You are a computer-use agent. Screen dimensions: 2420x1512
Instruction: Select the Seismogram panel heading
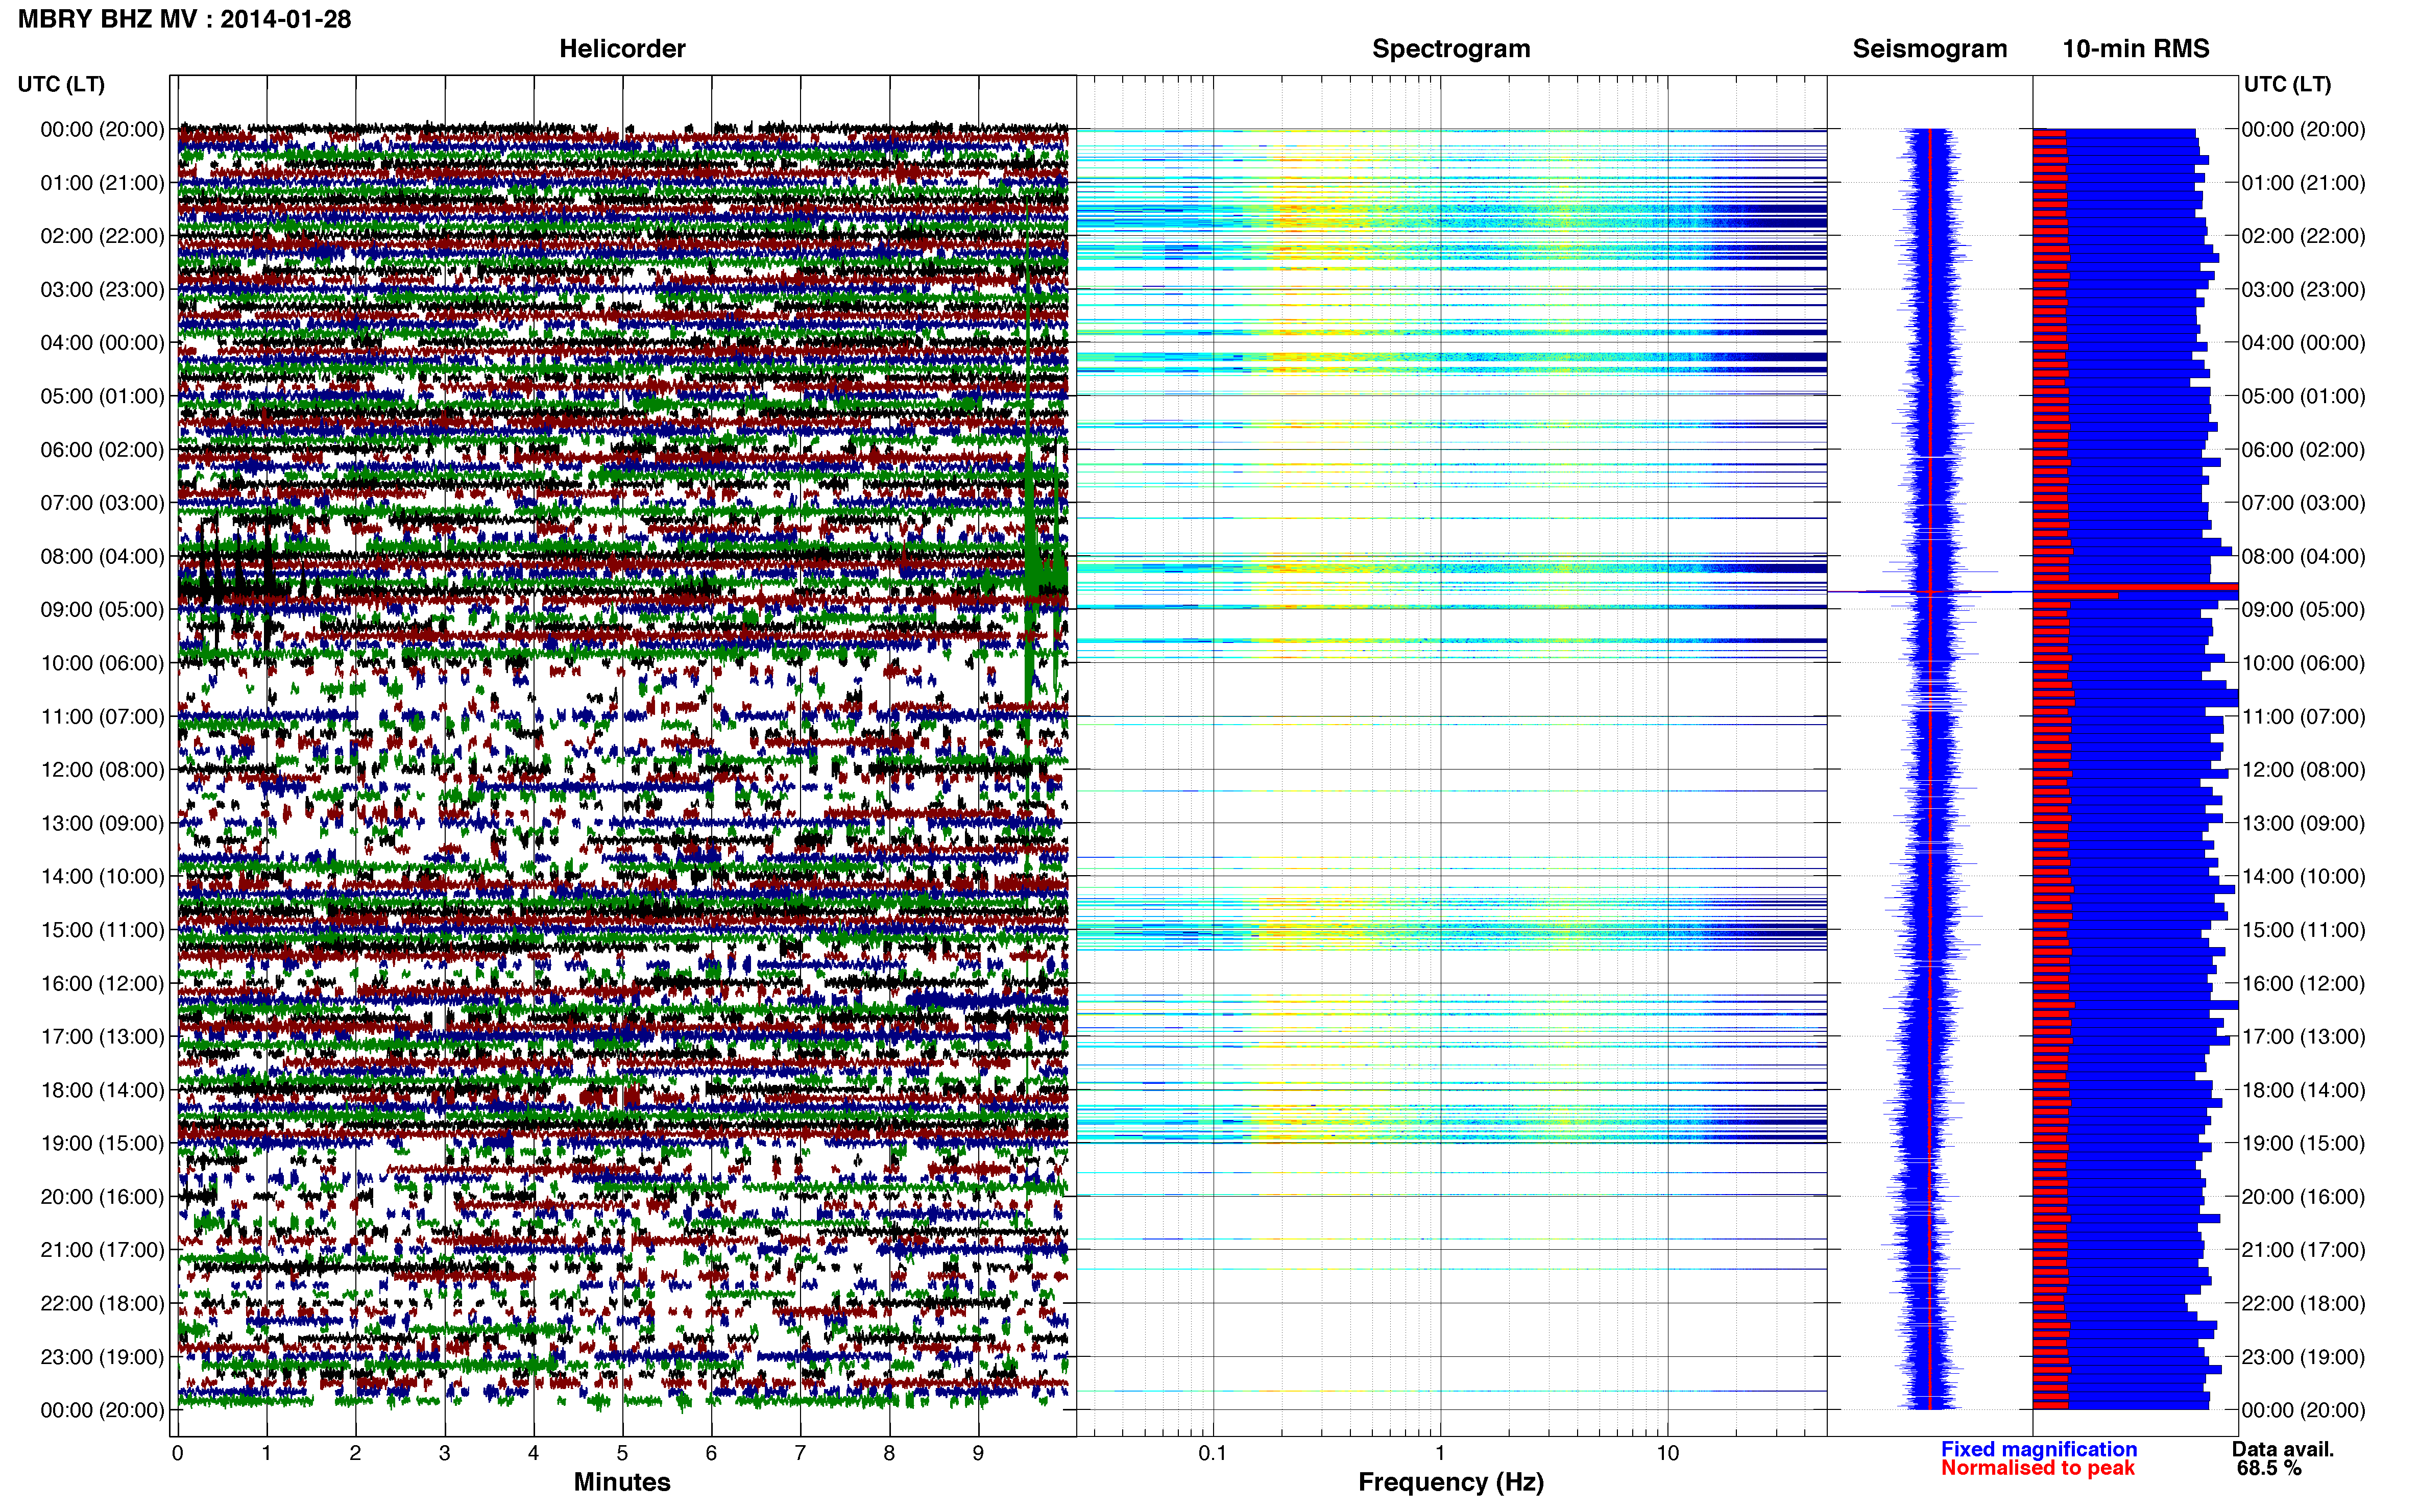1930,49
